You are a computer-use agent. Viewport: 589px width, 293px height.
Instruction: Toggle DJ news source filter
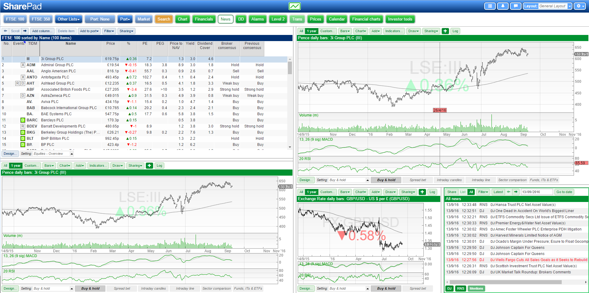pyautogui.click(x=449, y=288)
